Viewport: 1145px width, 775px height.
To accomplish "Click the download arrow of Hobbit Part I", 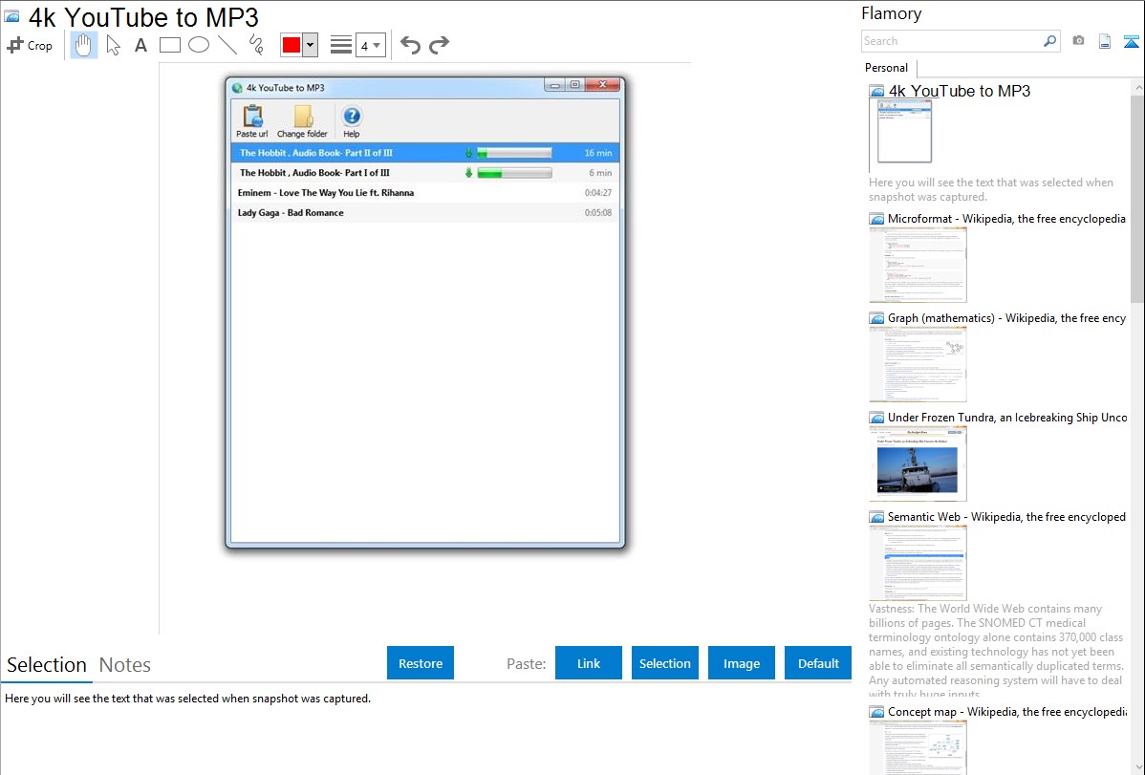I will [469, 172].
